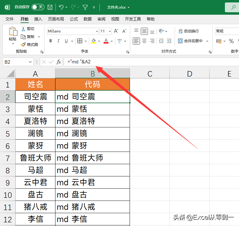Viewport: 239px width, 226px height.
Task: Click the Decrease Indent icon
Action: pos(161,41)
